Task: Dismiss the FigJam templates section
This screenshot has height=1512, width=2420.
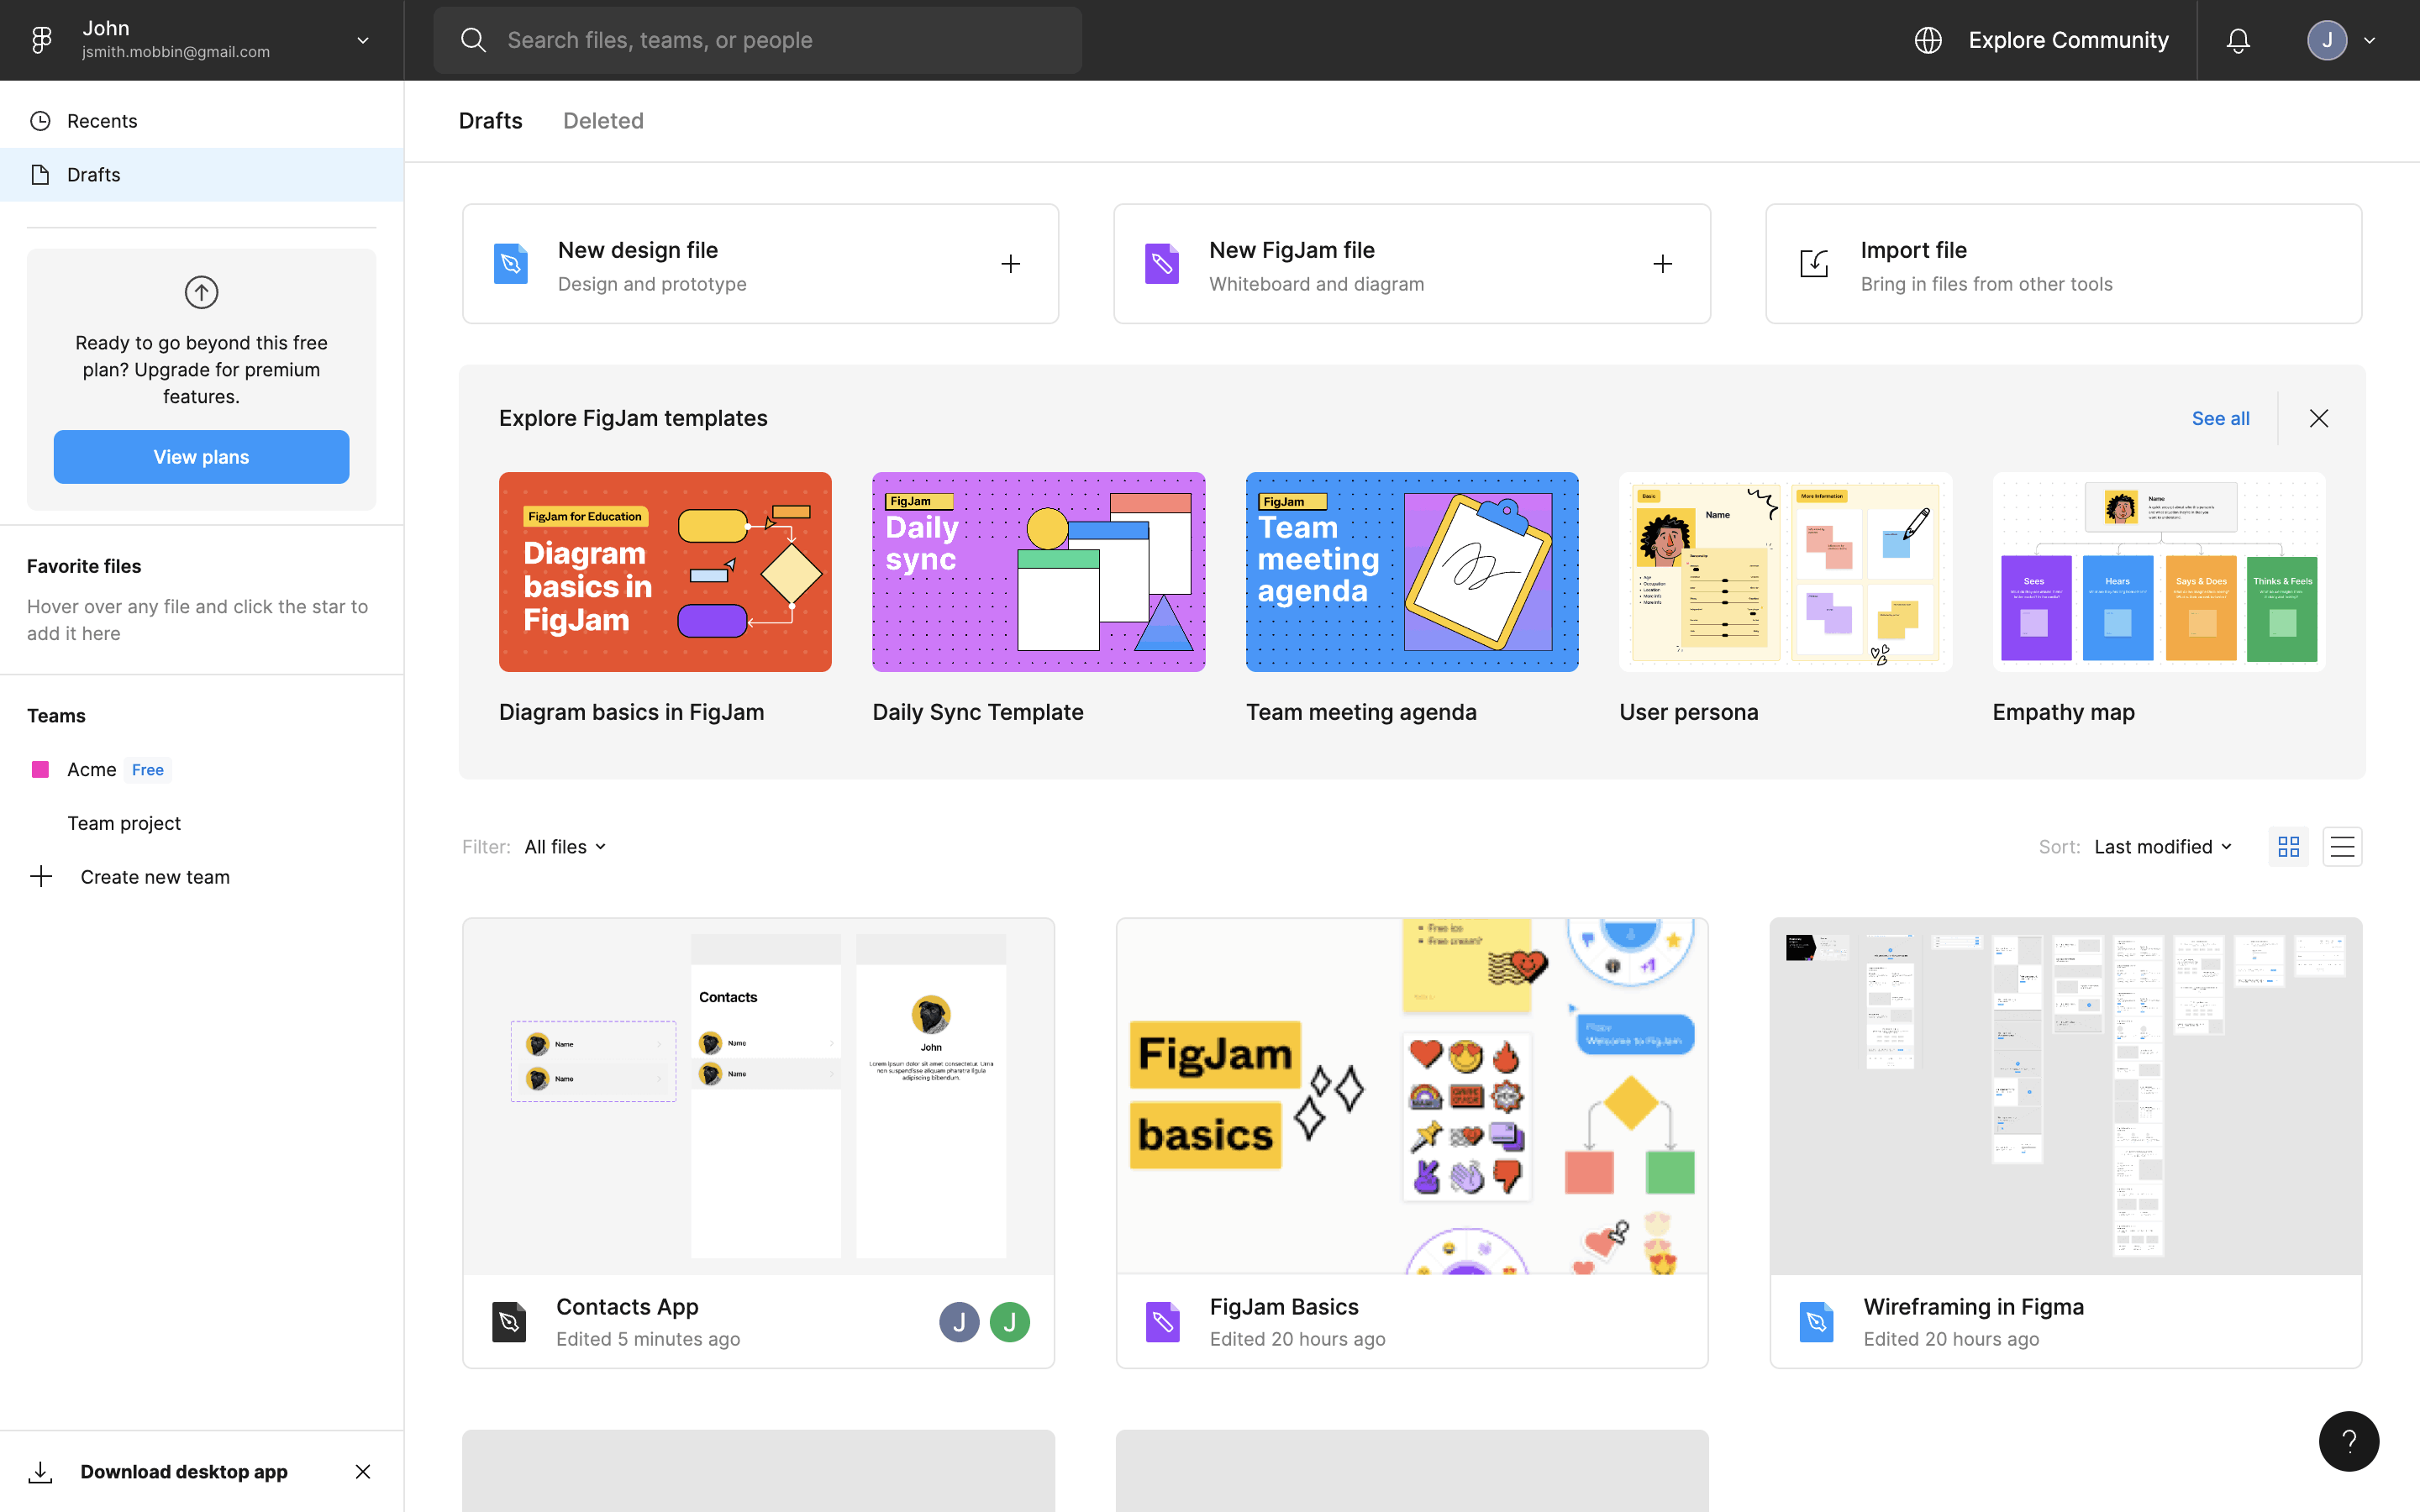Action: 2319,418
